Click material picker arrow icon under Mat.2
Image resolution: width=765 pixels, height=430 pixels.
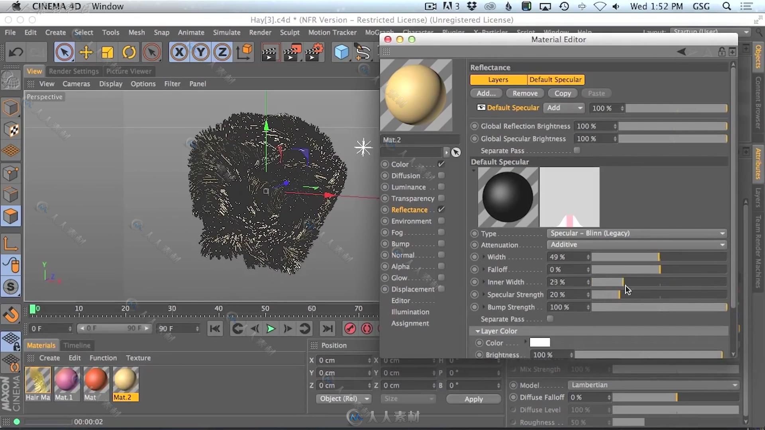[456, 152]
